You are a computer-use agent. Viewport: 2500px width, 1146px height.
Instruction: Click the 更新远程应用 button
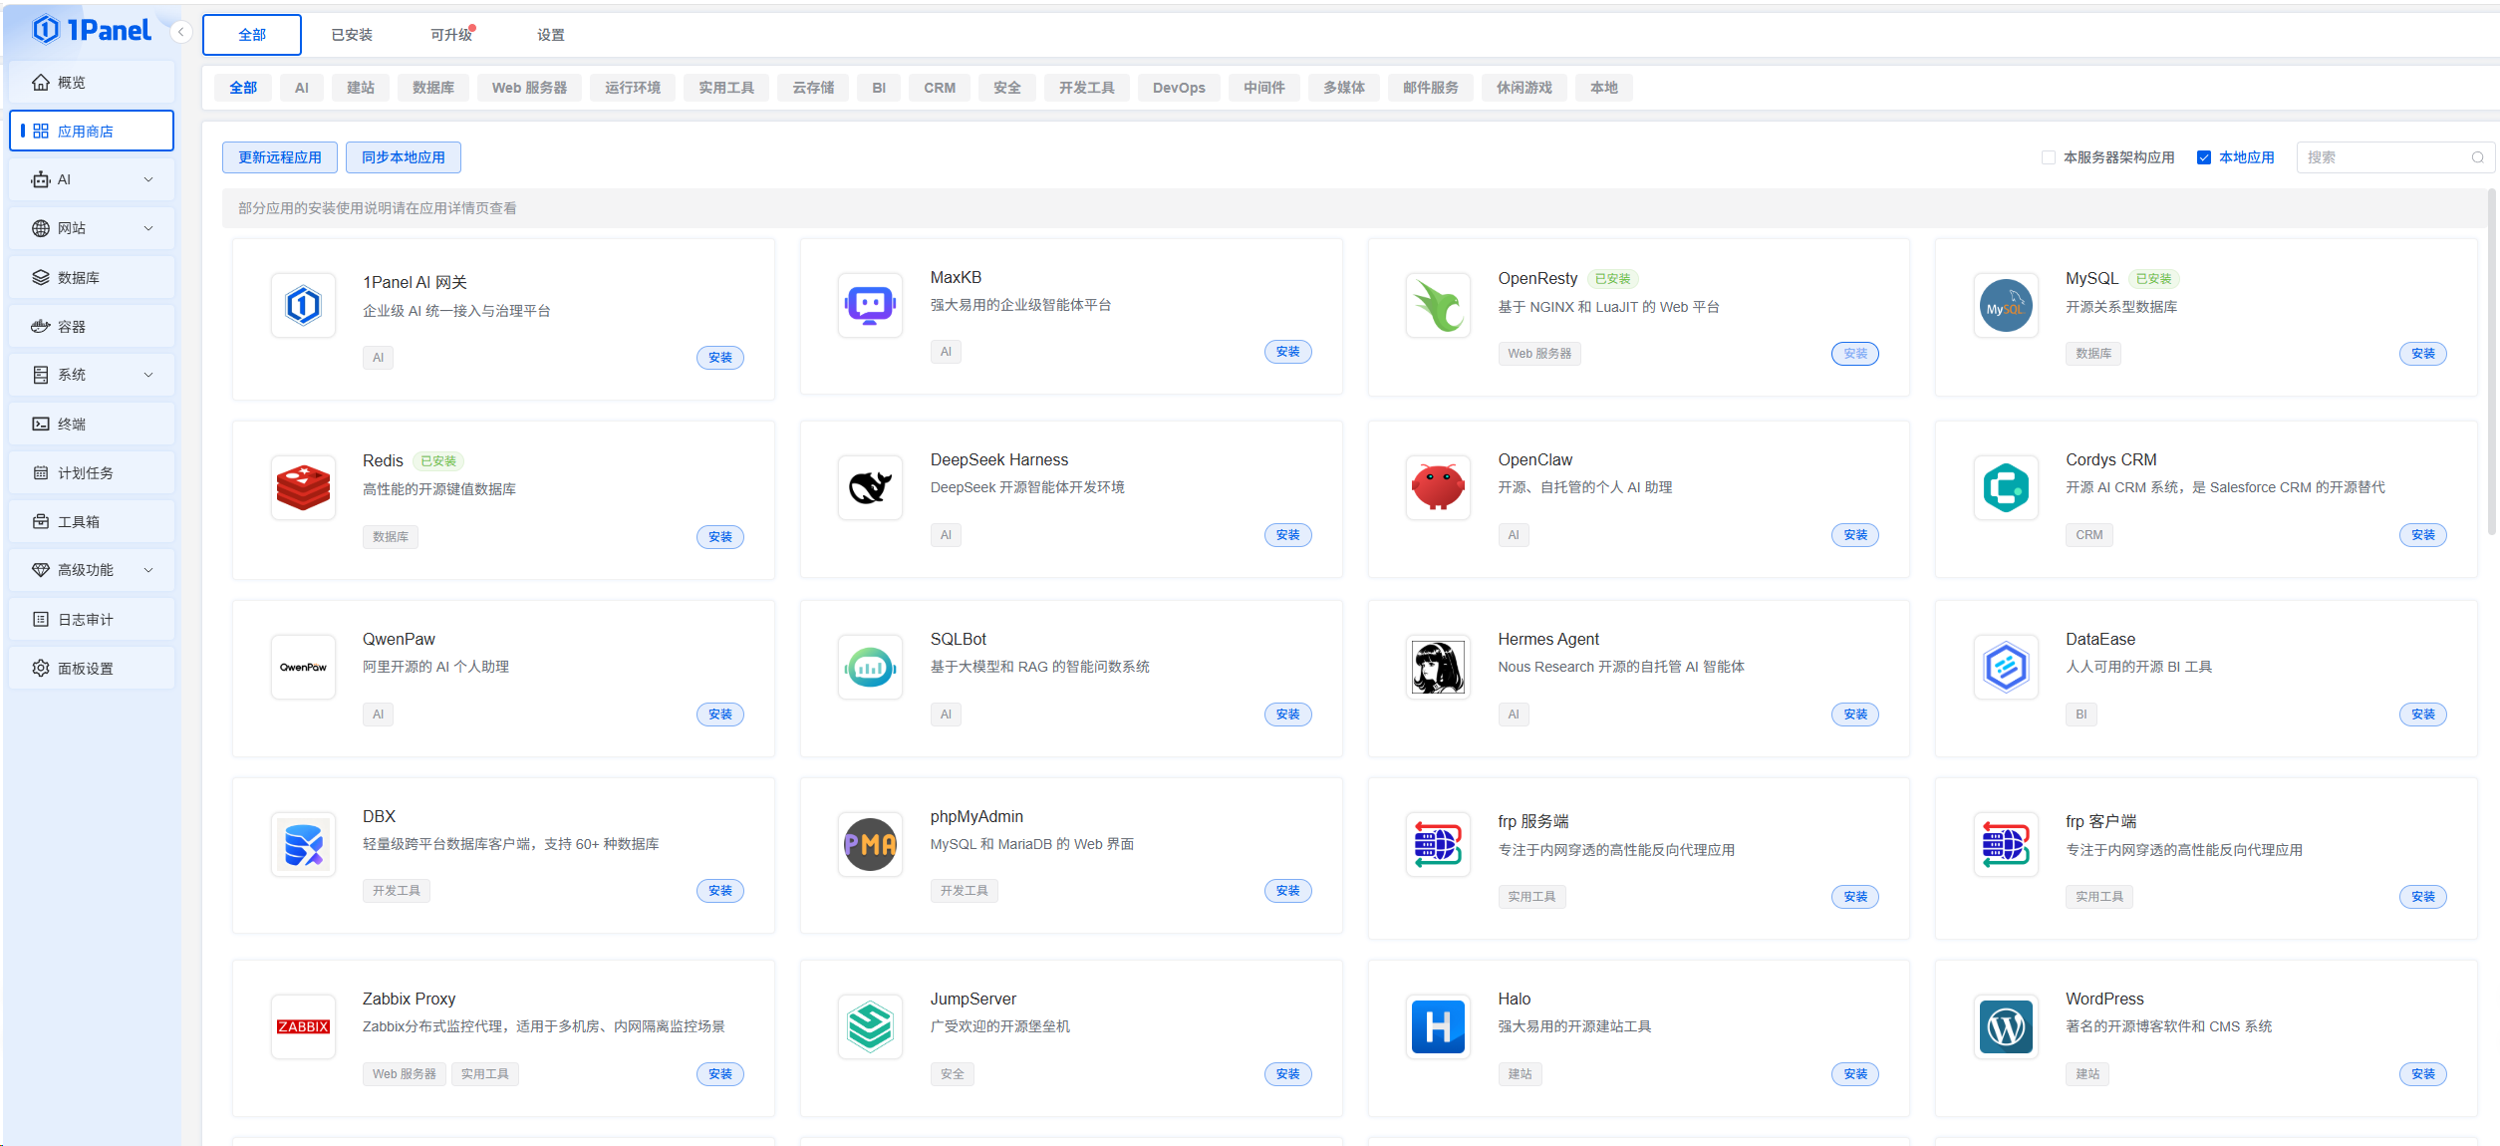tap(280, 157)
